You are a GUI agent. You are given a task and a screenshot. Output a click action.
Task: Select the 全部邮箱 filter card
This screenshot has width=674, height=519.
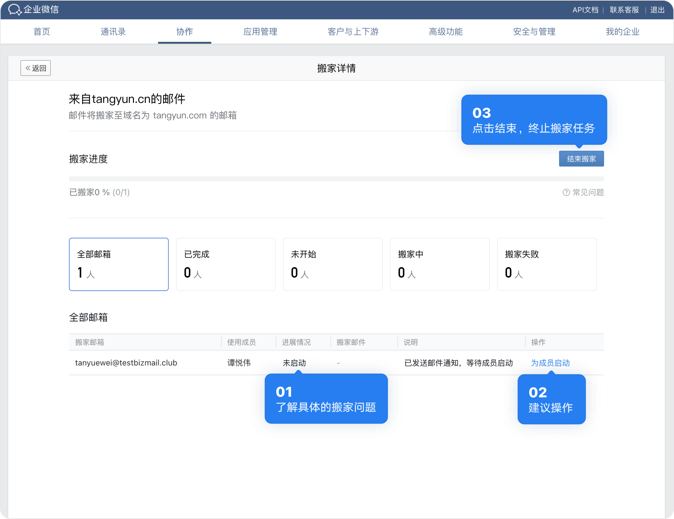[119, 264]
